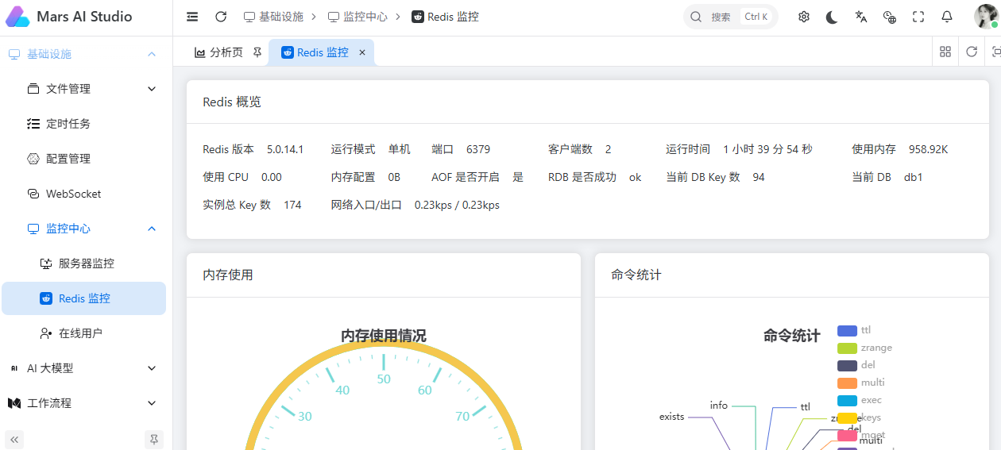The height and width of the screenshot is (450, 1001).
Task: Open the language translation icon
Action: click(861, 17)
